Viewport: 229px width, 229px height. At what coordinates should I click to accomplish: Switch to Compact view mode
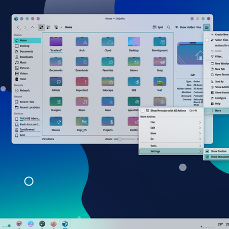click(49, 27)
